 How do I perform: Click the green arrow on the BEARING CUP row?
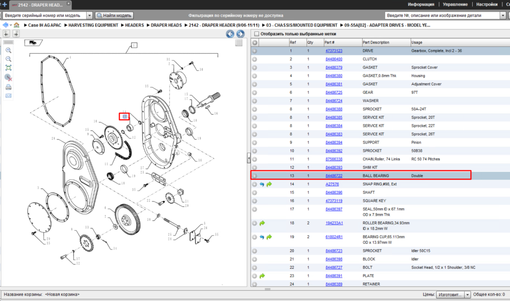point(269,237)
